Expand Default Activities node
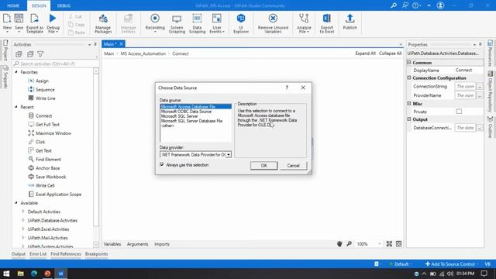Image resolution: width=496 pixels, height=279 pixels. click(23, 212)
